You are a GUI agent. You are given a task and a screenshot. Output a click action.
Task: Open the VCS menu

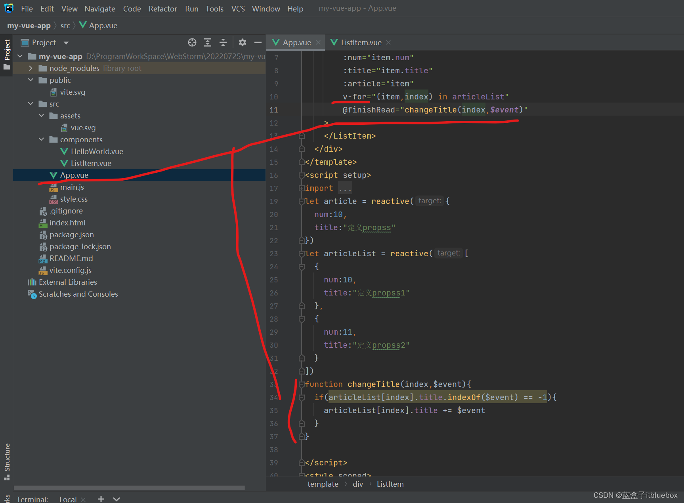238,9
